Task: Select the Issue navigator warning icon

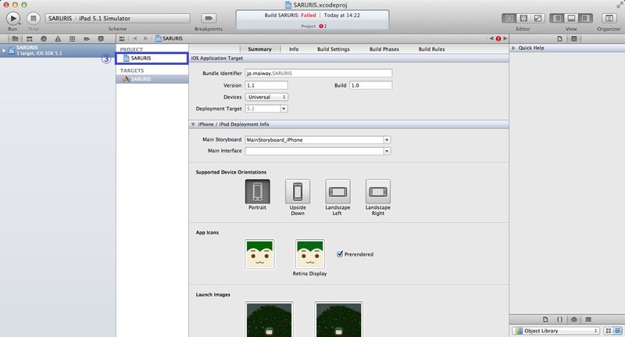Action: coord(58,38)
